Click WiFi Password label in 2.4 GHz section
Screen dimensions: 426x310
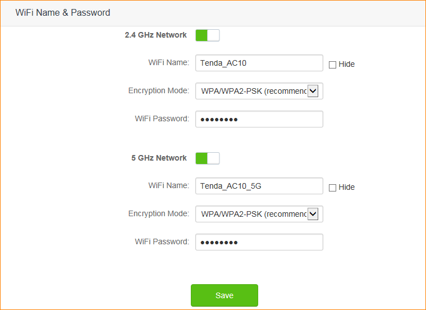tap(162, 118)
